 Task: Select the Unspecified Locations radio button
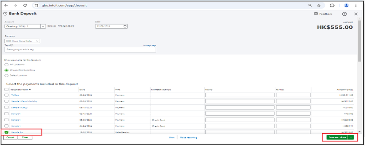(x=7, y=70)
